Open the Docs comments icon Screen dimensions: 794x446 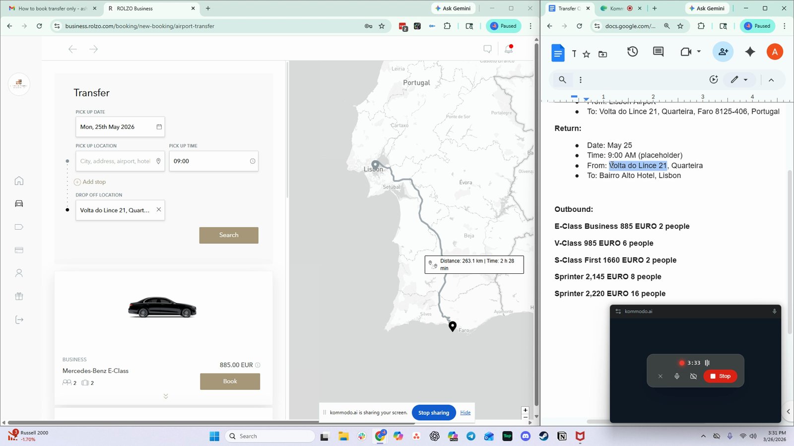point(658,52)
